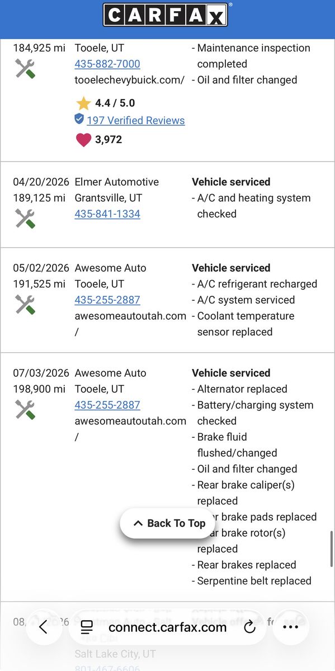
Task: Call Tooele dealer at 435-882-7000
Action: pyautogui.click(x=107, y=64)
